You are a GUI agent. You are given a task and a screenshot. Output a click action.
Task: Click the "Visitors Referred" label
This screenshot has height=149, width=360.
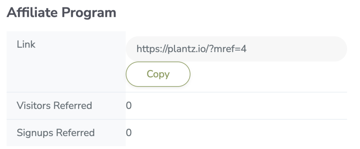coord(54,105)
